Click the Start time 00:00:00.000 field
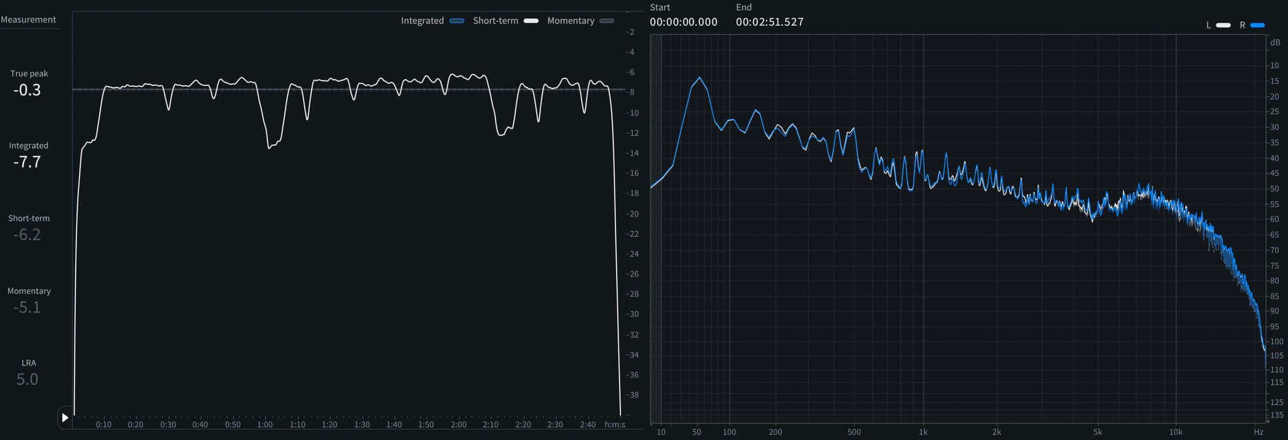Viewport: 1288px width, 440px height. tap(683, 22)
